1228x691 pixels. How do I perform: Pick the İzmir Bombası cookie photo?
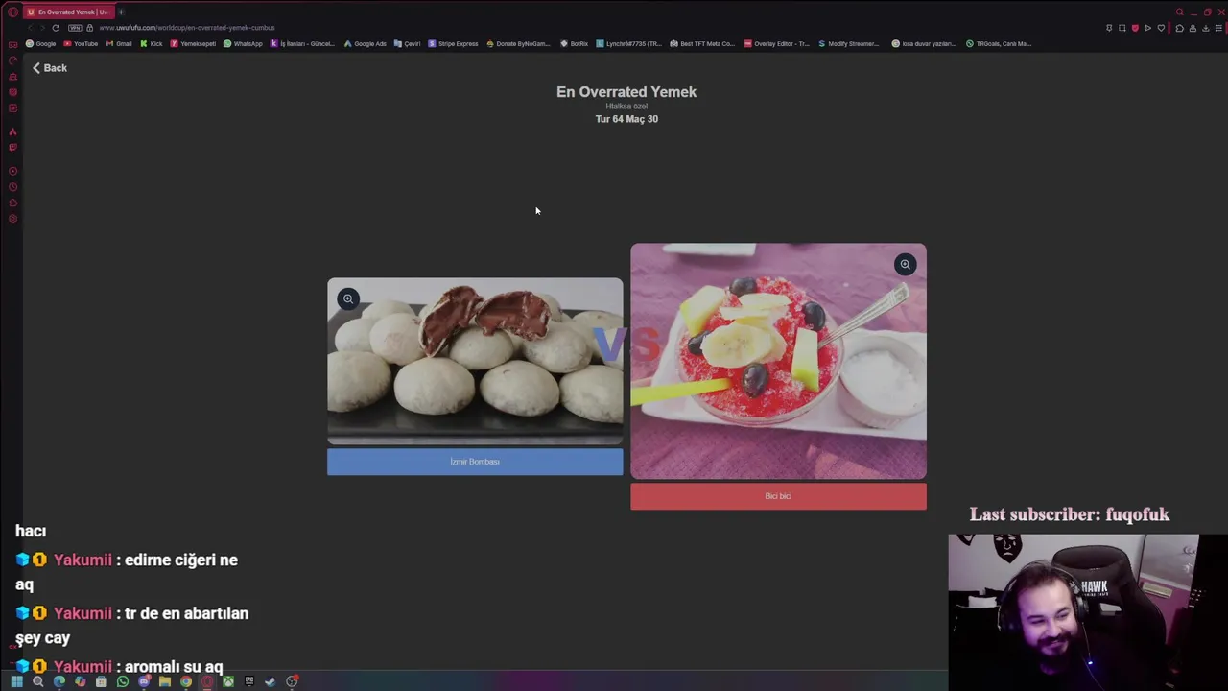pyautogui.click(x=475, y=362)
